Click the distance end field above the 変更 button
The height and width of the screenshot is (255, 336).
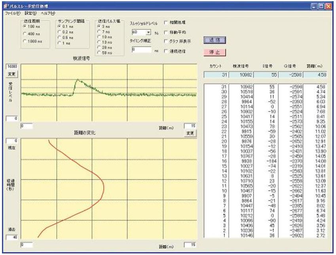(190, 126)
